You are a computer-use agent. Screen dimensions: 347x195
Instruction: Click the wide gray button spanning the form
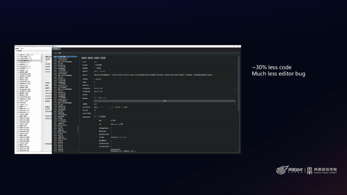pyautogui.click(x=164, y=101)
